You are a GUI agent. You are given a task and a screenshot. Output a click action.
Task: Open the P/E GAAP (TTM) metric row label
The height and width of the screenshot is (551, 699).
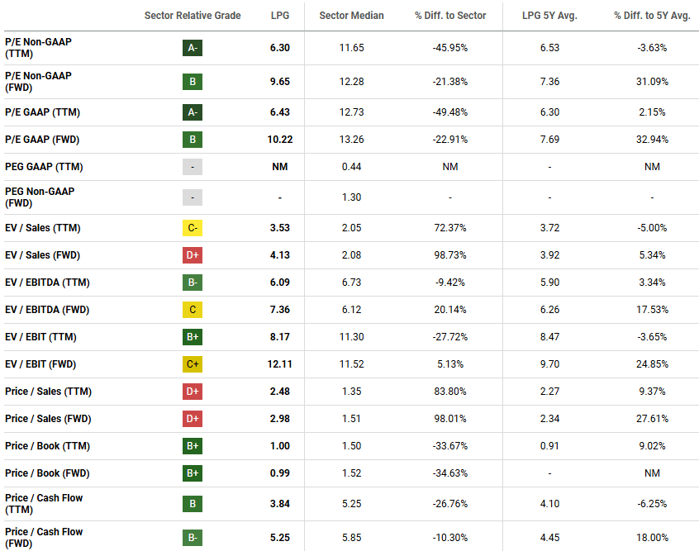(42, 112)
